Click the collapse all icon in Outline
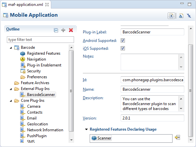 click(56, 30)
